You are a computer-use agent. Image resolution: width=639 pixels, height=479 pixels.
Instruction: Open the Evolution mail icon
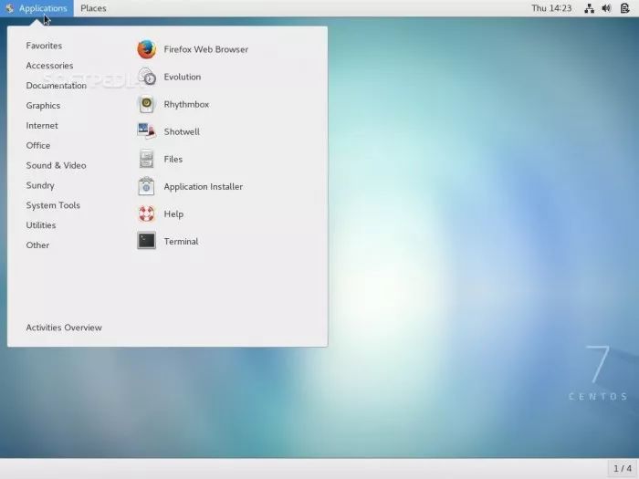(x=146, y=77)
